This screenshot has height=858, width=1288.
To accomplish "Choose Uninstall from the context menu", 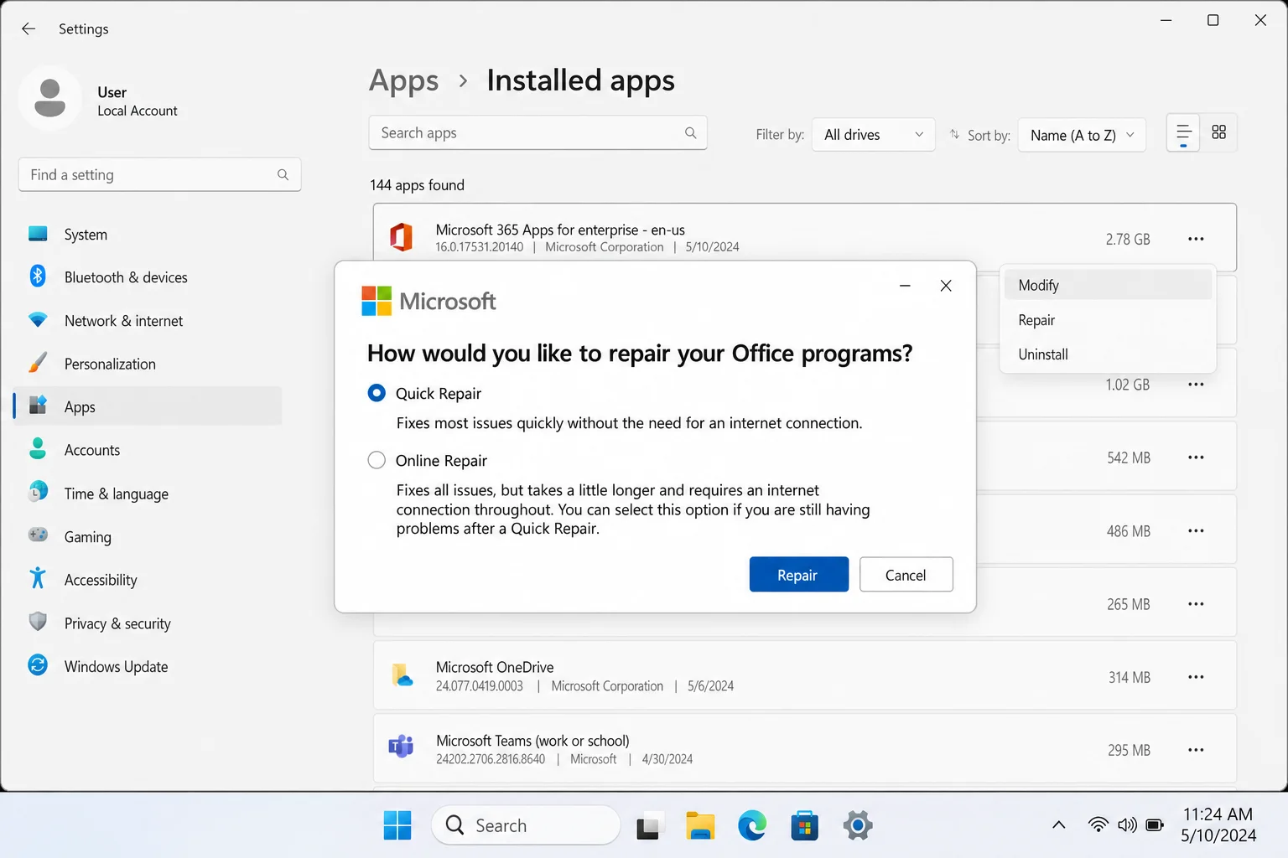I will [1108, 354].
